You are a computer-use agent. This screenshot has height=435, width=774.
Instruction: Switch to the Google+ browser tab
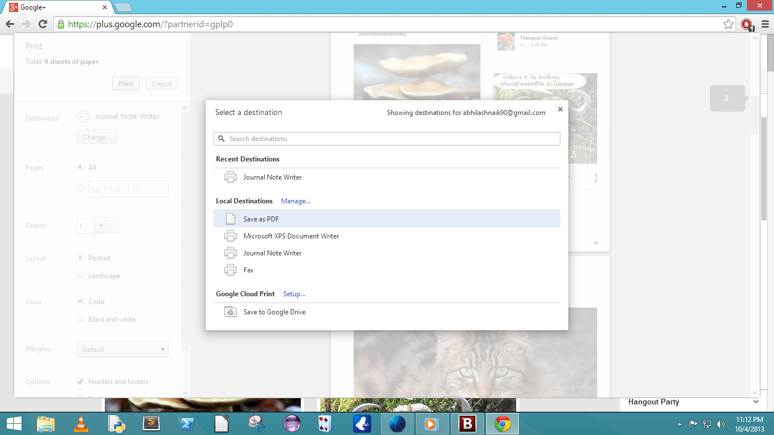57,7
